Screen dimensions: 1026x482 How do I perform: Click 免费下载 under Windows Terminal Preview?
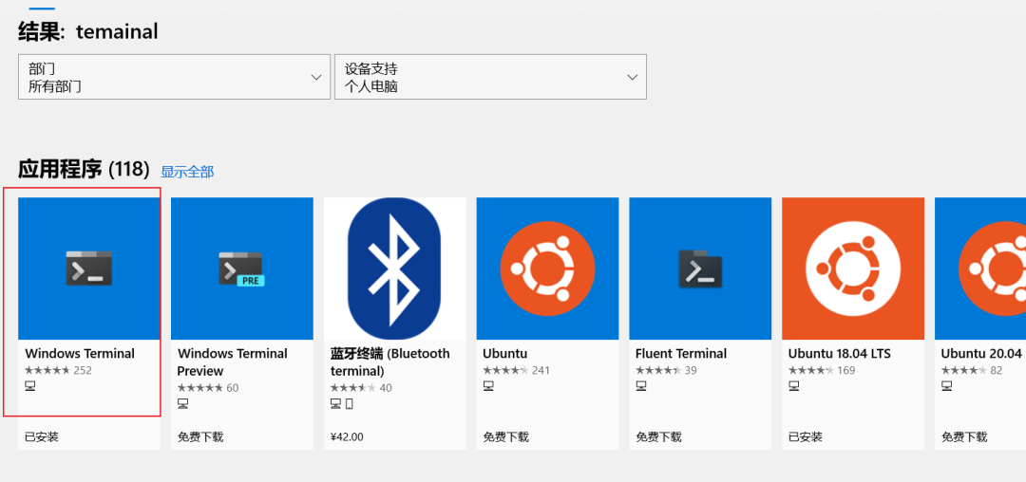tap(200, 437)
